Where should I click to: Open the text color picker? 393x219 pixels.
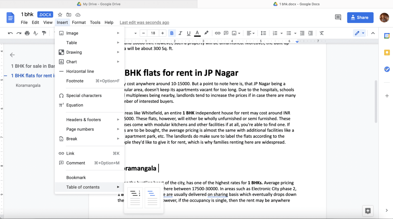197,33
